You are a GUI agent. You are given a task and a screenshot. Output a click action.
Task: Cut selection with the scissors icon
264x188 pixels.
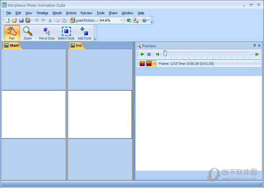pyautogui.click(x=50, y=21)
